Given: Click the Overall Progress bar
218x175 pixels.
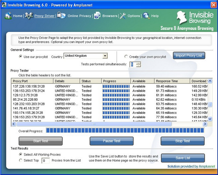Looking at the screenshot, I should click(124, 130).
